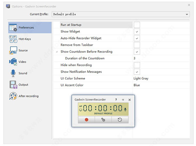Click the 00:00:00 timer display

[103, 108]
